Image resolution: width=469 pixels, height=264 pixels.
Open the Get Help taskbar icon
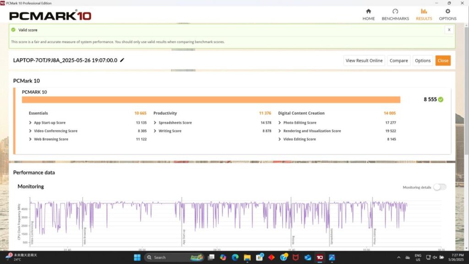click(284, 258)
